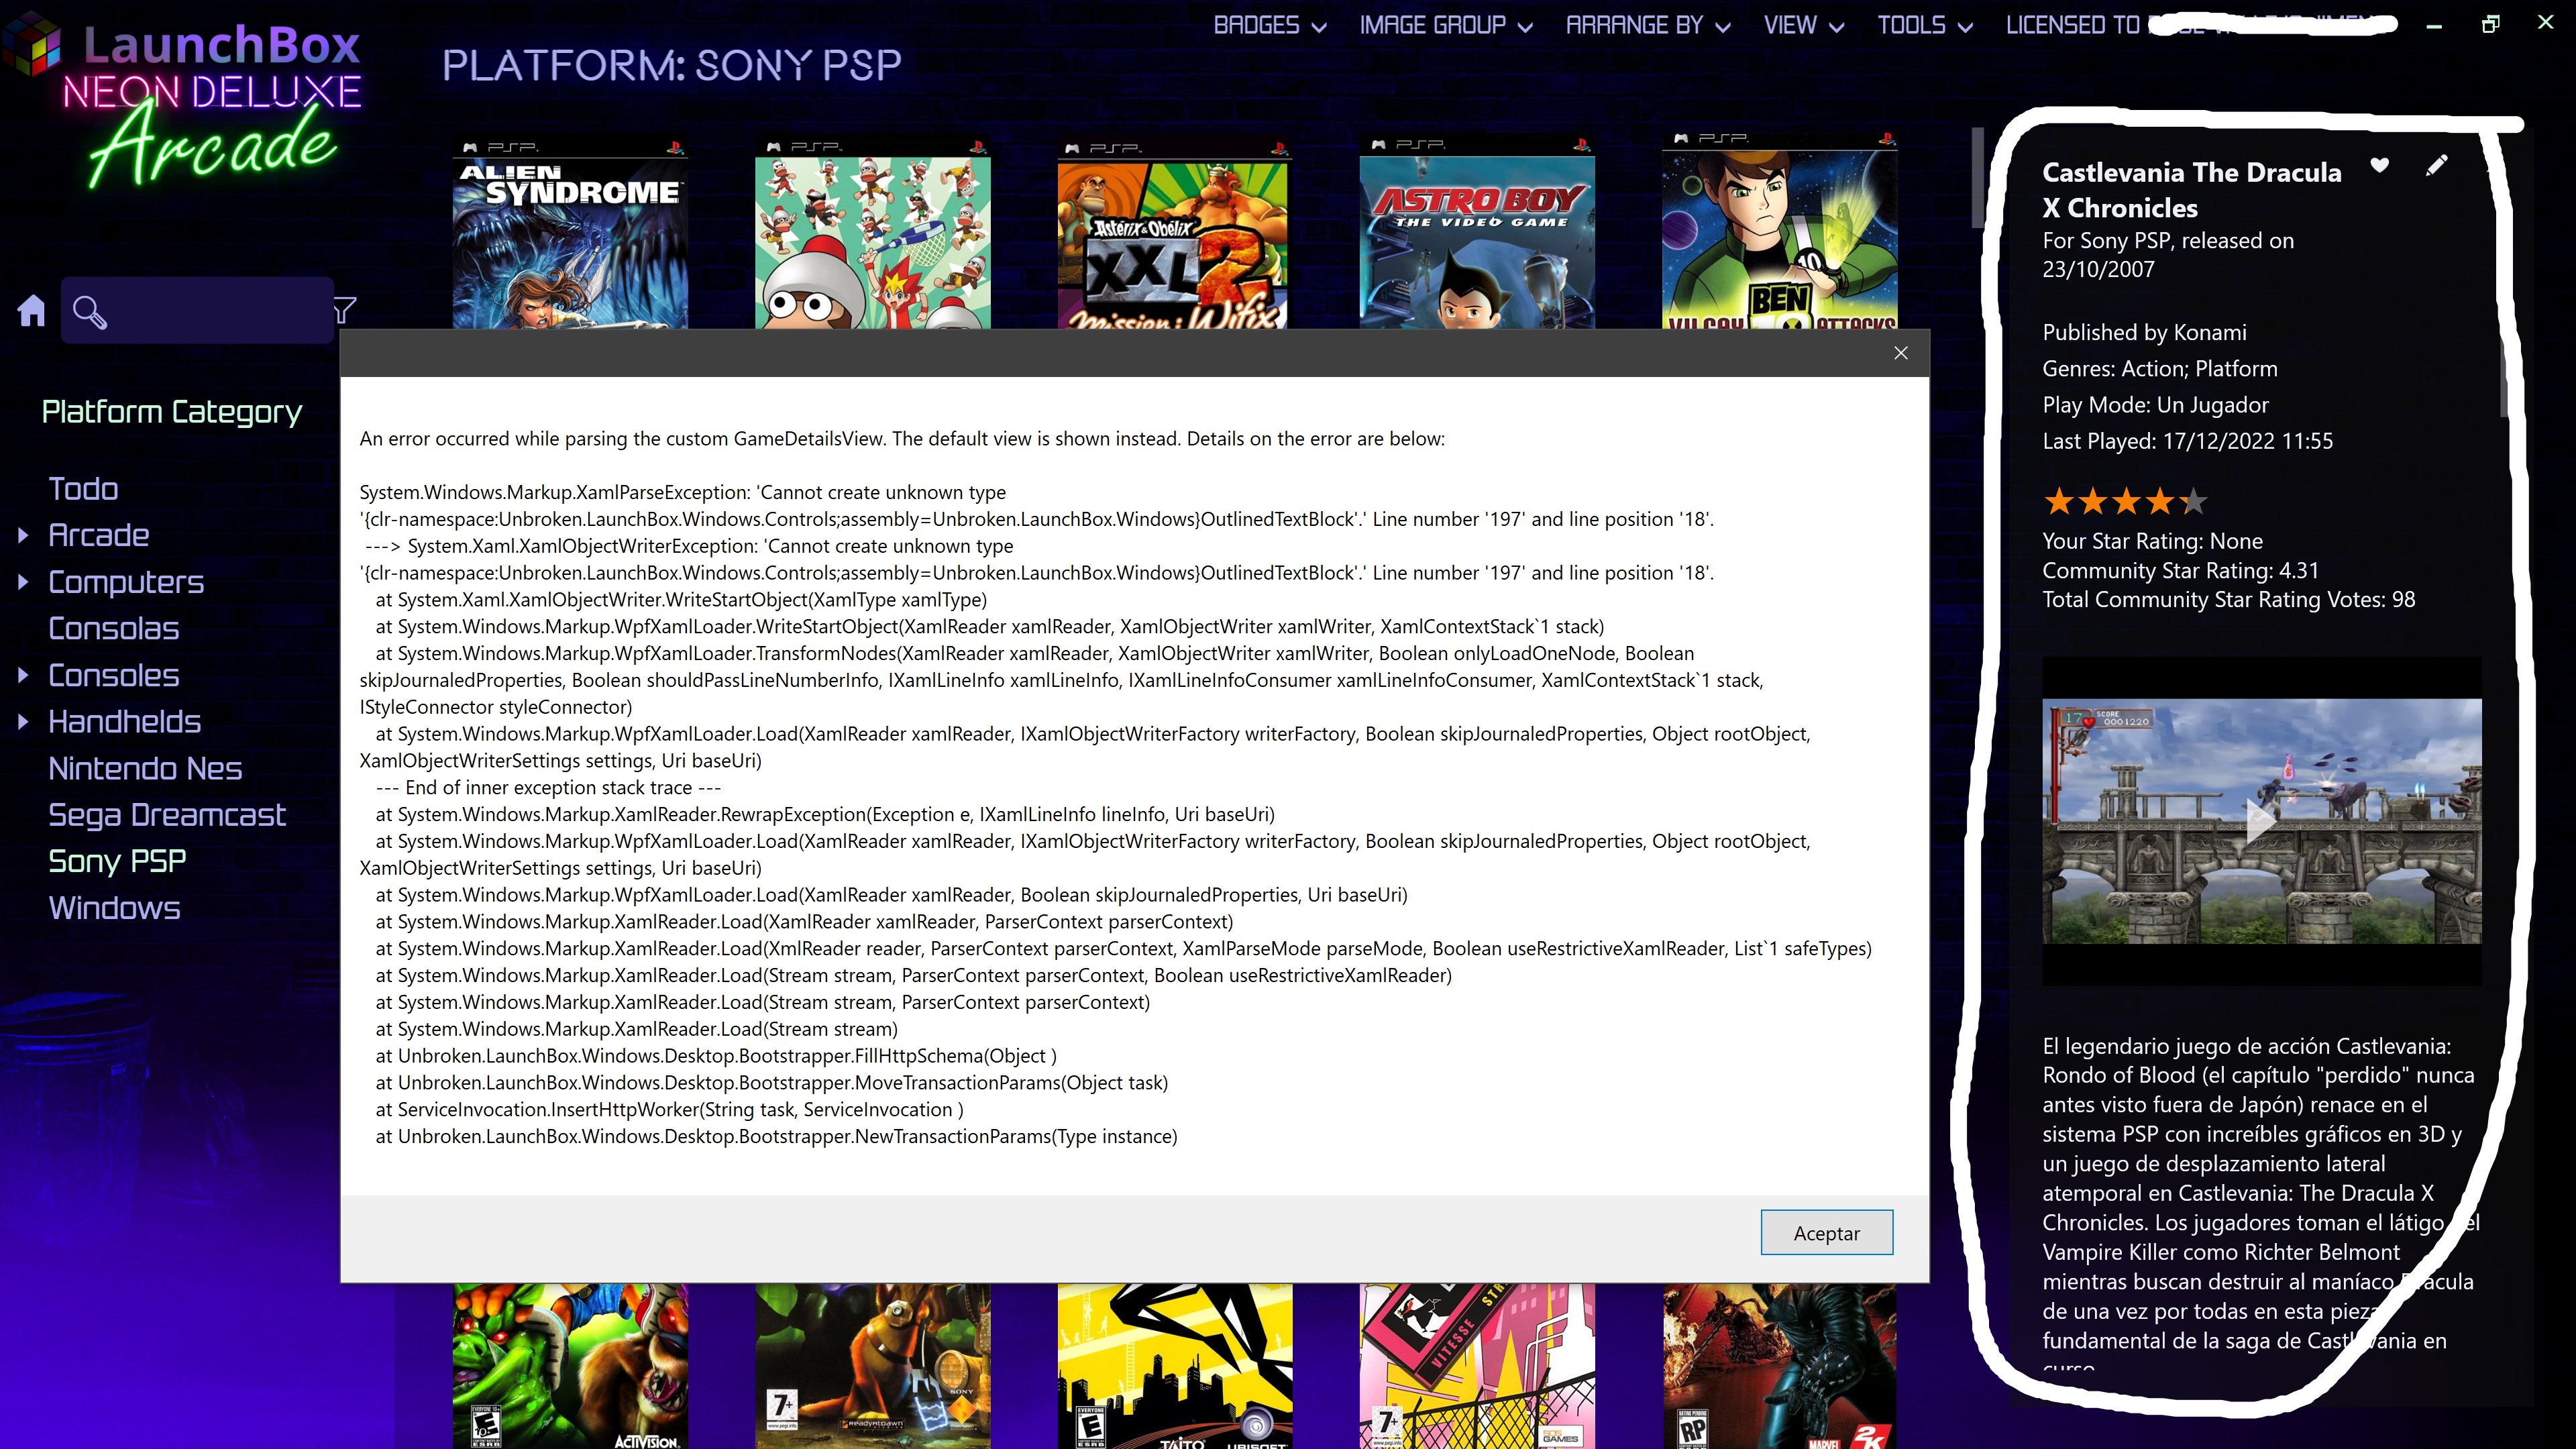Close the error dialog with X
This screenshot has width=2576, height=1449.
point(1900,353)
